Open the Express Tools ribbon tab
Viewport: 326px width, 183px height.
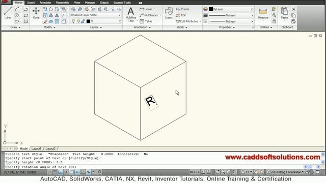pos(122,3)
